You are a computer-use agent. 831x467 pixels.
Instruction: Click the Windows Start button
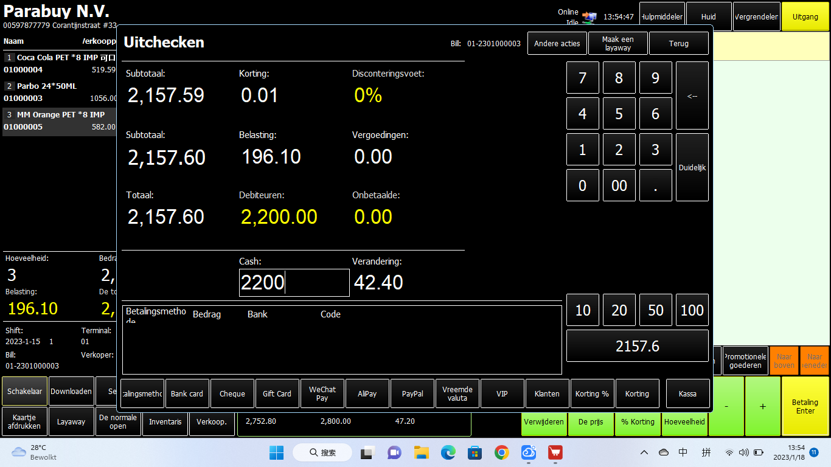click(x=276, y=452)
